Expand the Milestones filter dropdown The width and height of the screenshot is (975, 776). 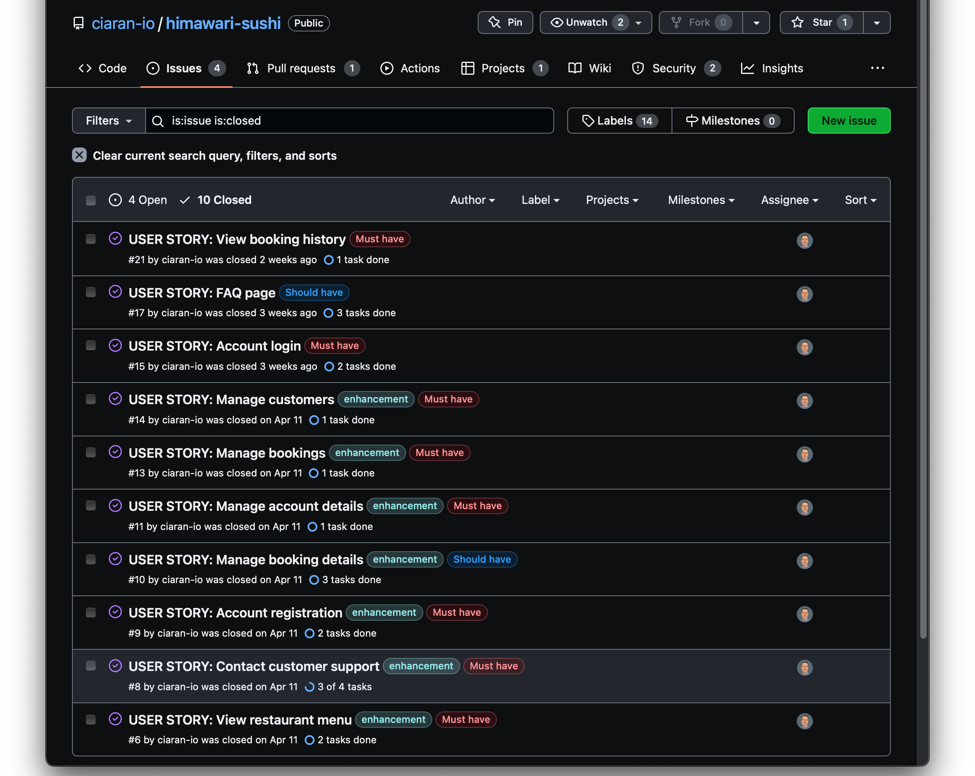click(x=701, y=200)
